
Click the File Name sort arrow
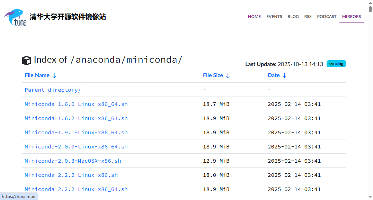(54, 75)
